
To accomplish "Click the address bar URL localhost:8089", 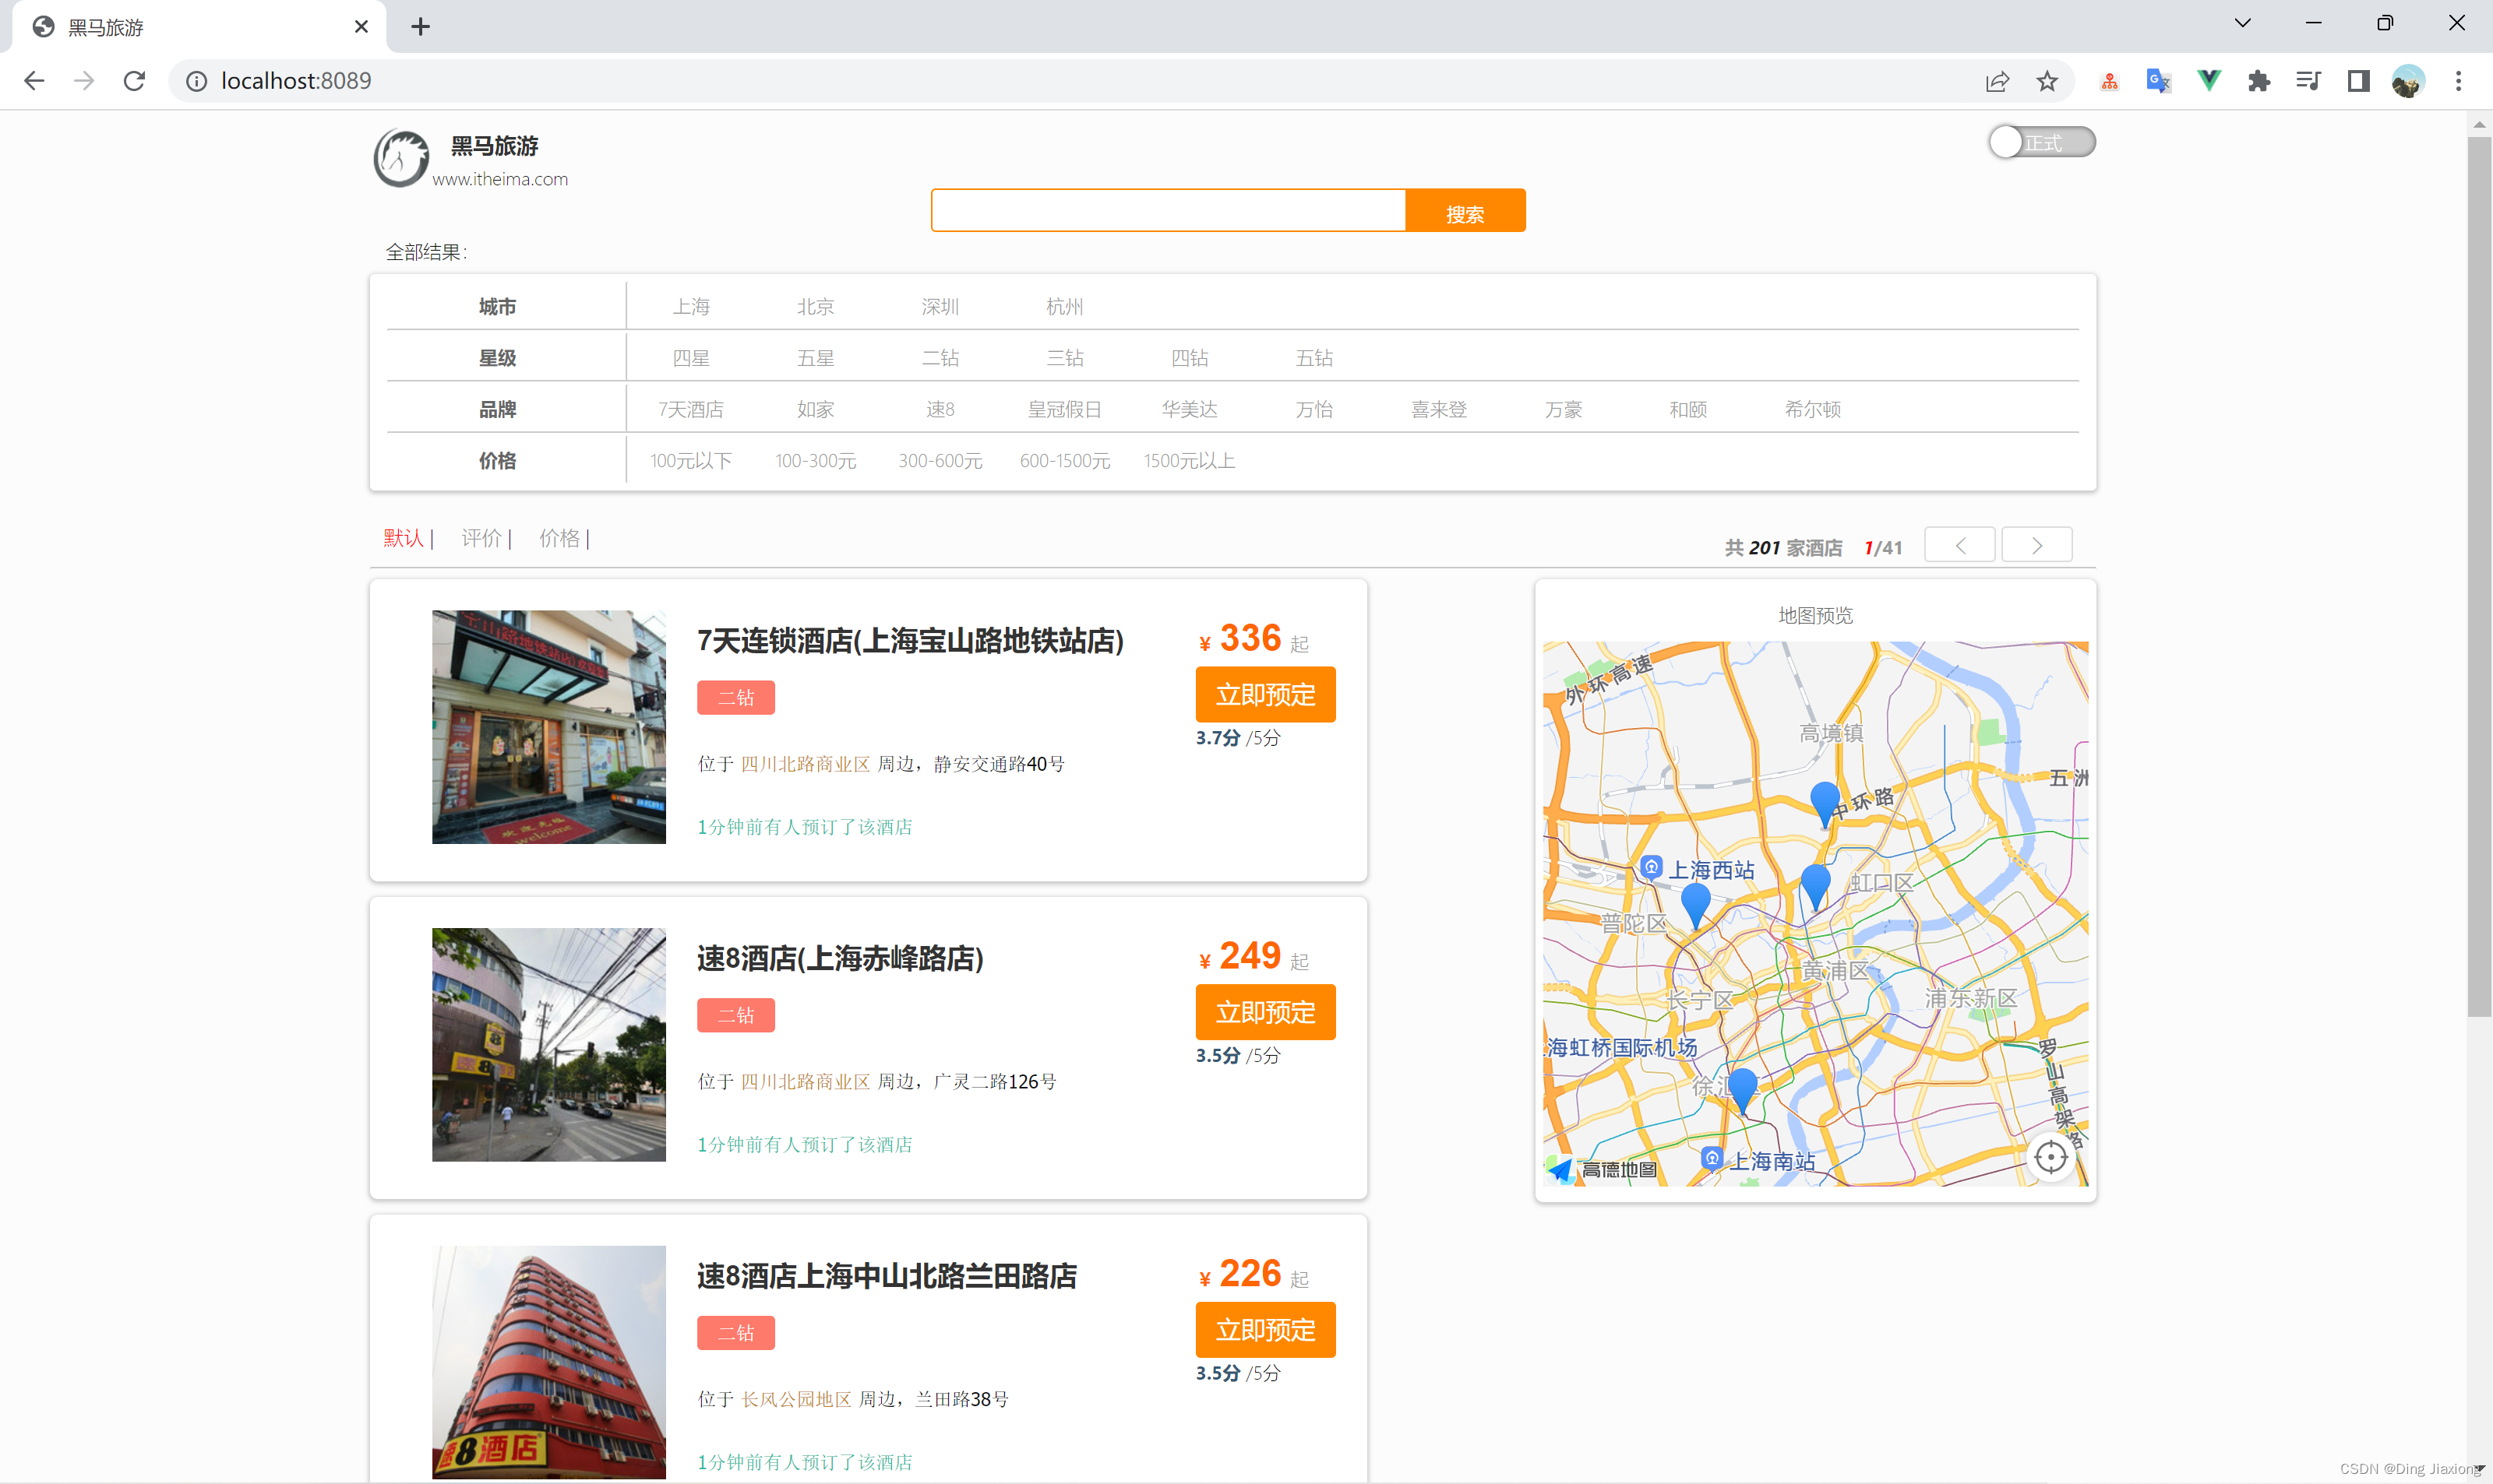I will coord(295,81).
